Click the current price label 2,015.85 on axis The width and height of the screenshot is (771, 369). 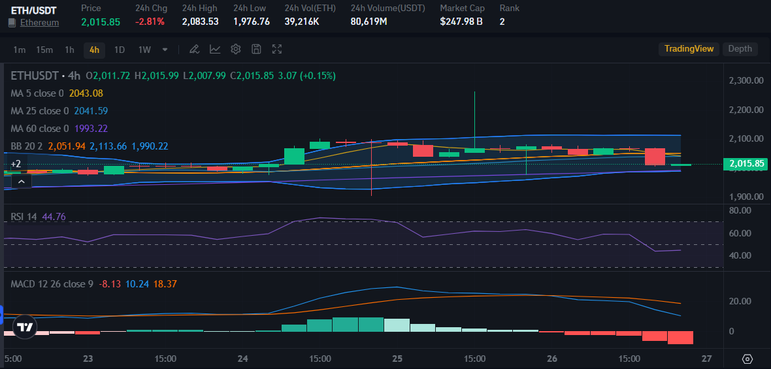745,164
